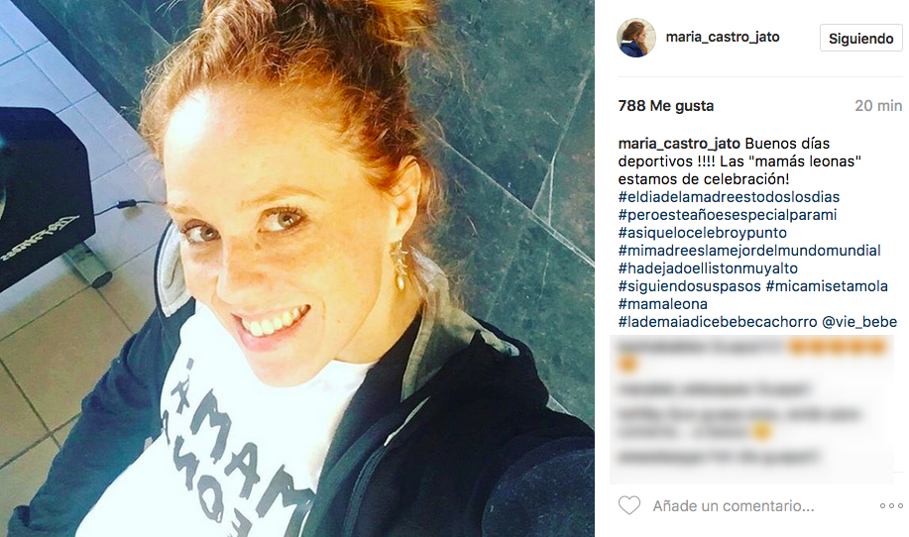
Task: Open maria_castro_jato username in caption
Action: [x=679, y=144]
